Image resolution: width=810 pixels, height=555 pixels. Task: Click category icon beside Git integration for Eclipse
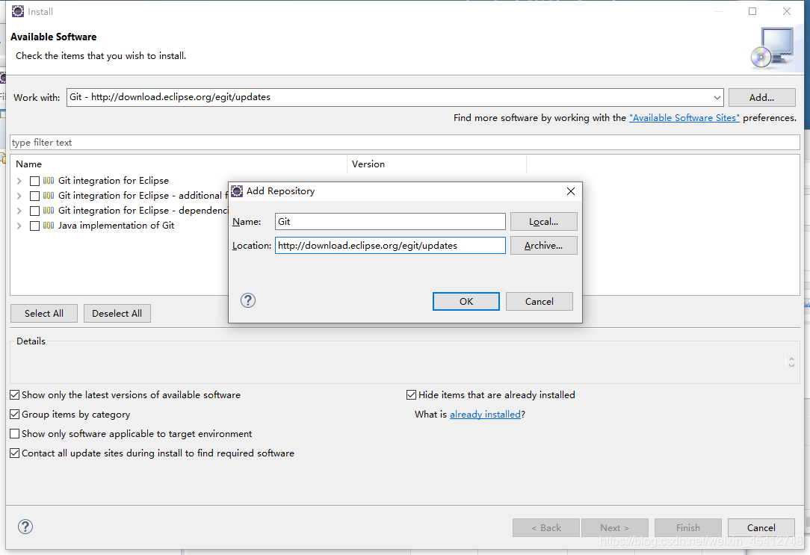click(49, 181)
